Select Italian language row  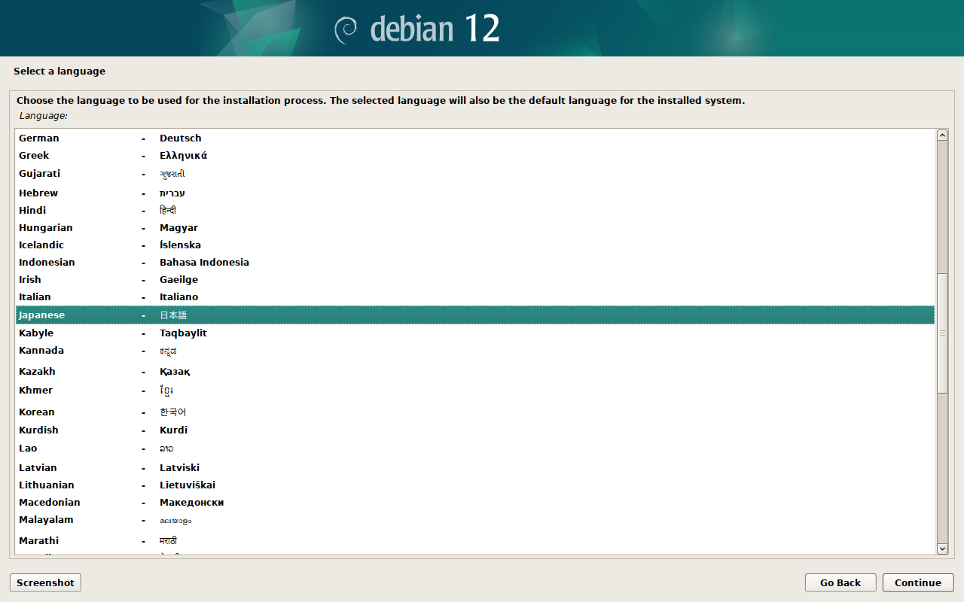[475, 296]
